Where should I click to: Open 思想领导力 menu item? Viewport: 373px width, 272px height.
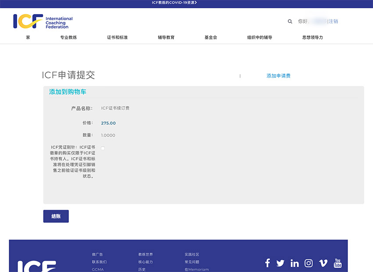[x=312, y=38]
